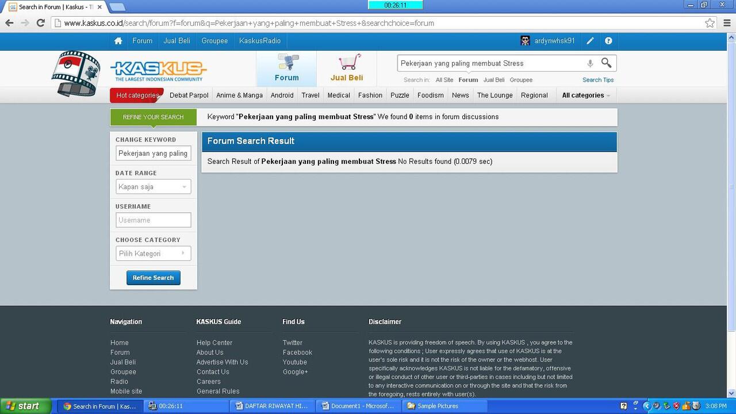The image size is (736, 414).
Task: Click the 3:08 PM system clock
Action: tap(716, 406)
